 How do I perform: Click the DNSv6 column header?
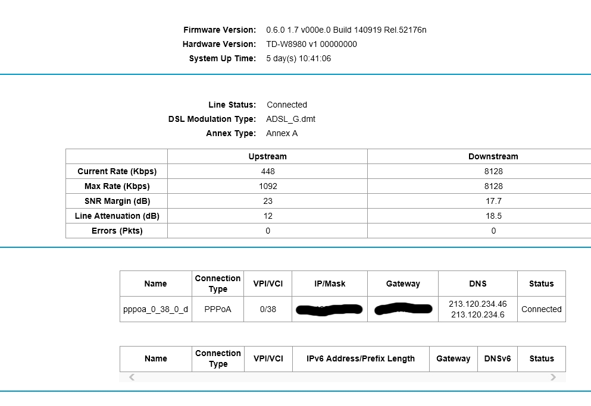tap(497, 358)
